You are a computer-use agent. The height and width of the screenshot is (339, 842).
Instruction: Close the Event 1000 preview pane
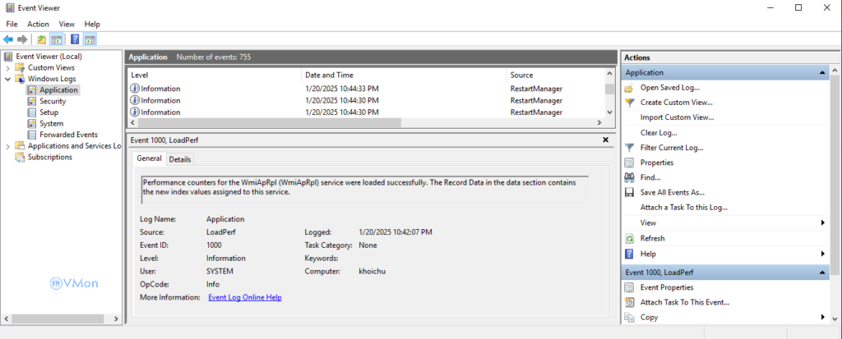click(607, 140)
